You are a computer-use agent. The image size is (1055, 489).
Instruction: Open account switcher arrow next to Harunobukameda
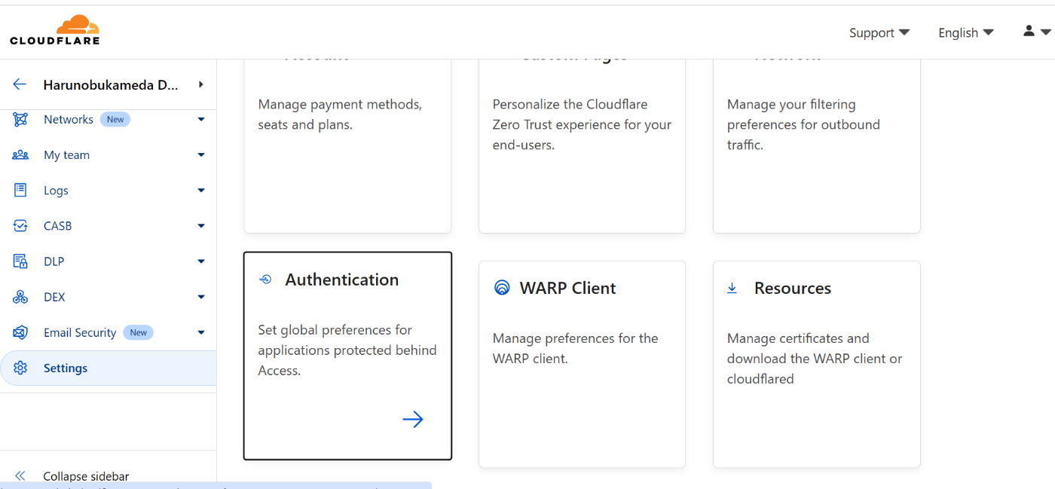[x=200, y=84]
